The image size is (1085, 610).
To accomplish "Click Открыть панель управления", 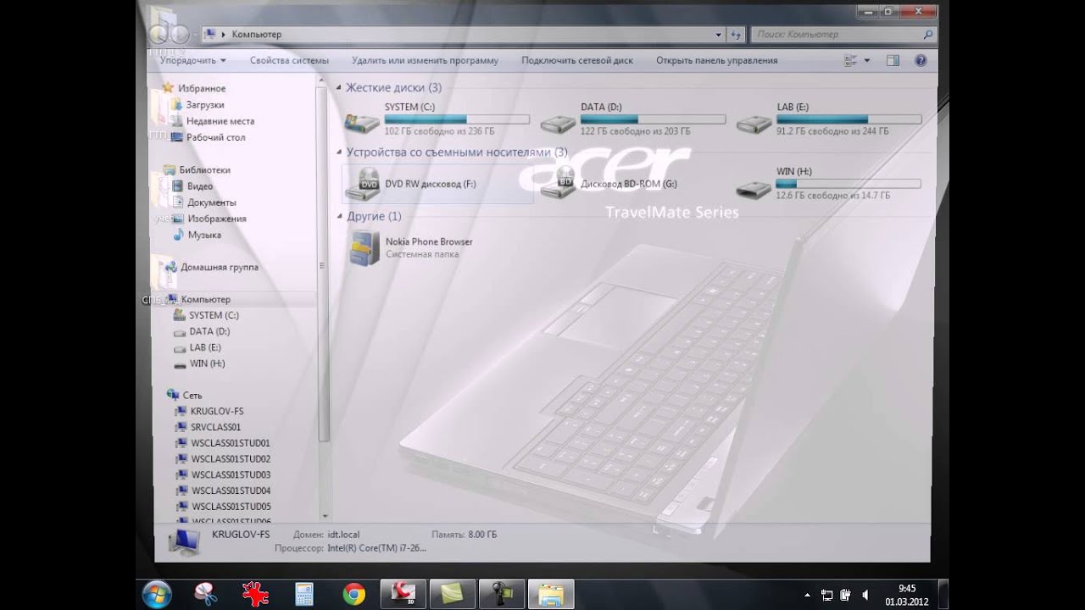I will click(x=716, y=60).
